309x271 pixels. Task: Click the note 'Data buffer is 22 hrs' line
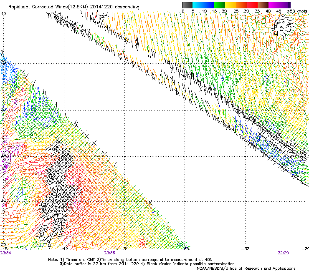147,264
